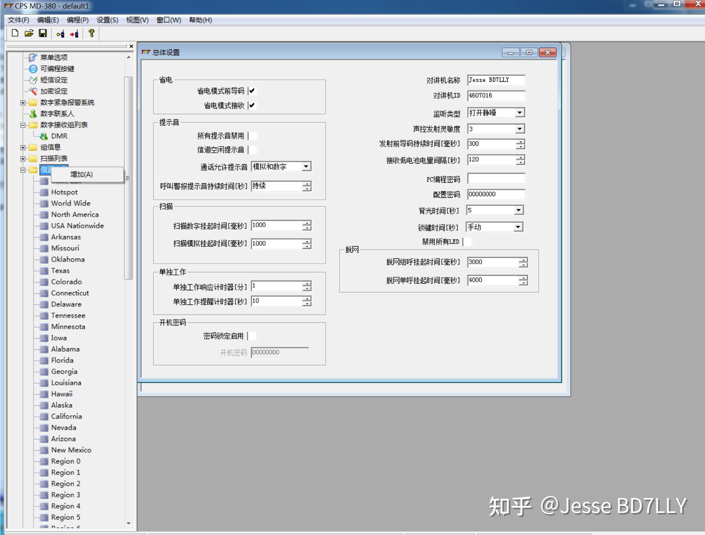Uncheck the 省电模式接收 checkbox
The width and height of the screenshot is (705, 535).
pos(253,105)
